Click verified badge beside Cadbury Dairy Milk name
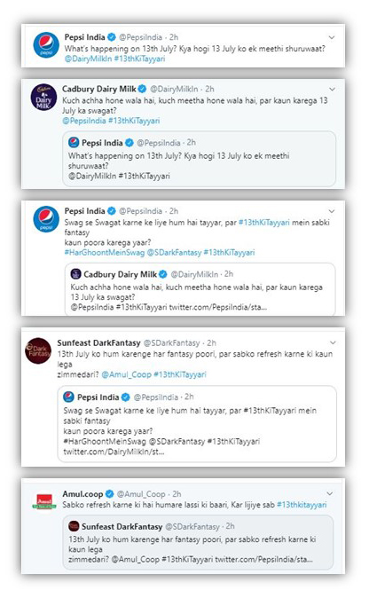 coord(142,90)
